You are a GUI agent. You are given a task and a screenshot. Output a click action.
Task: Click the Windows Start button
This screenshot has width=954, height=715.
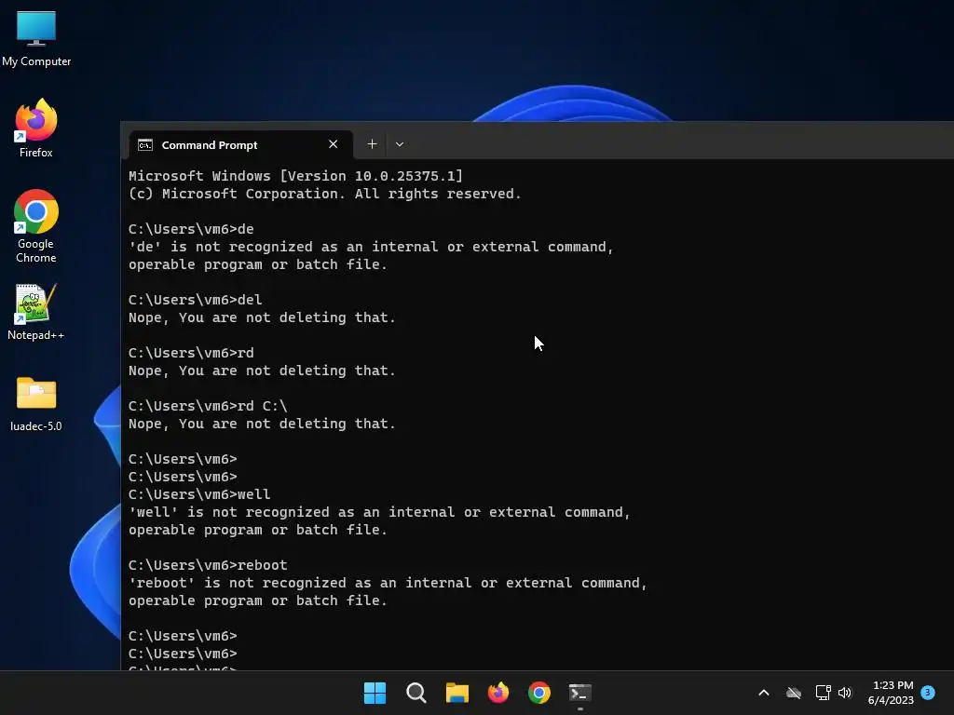tap(375, 693)
